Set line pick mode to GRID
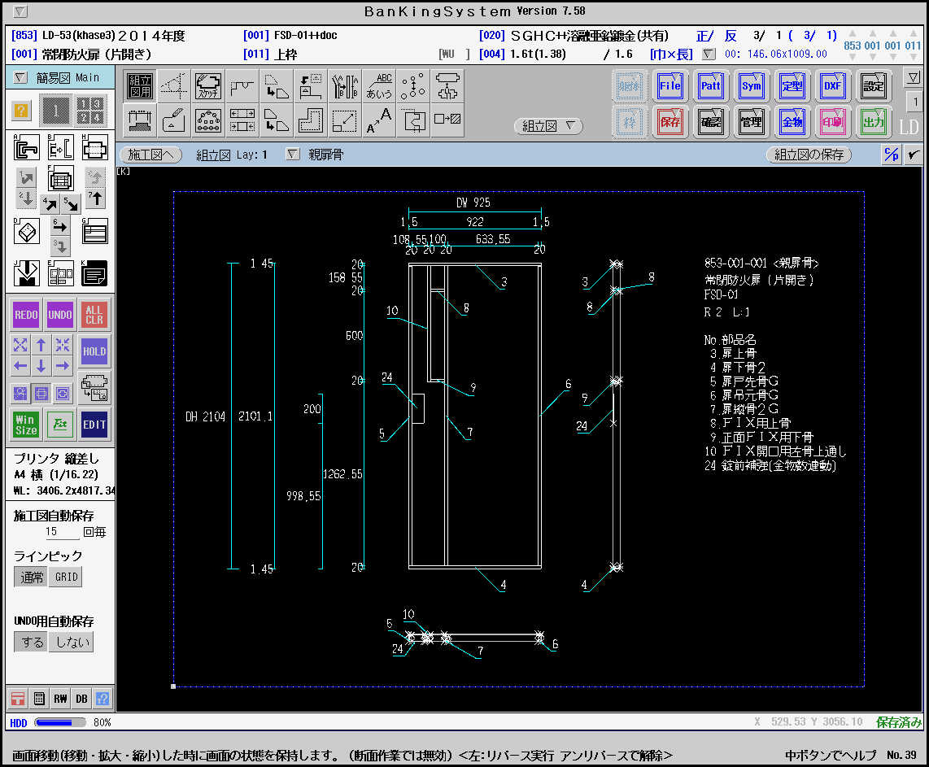 pyautogui.click(x=66, y=577)
